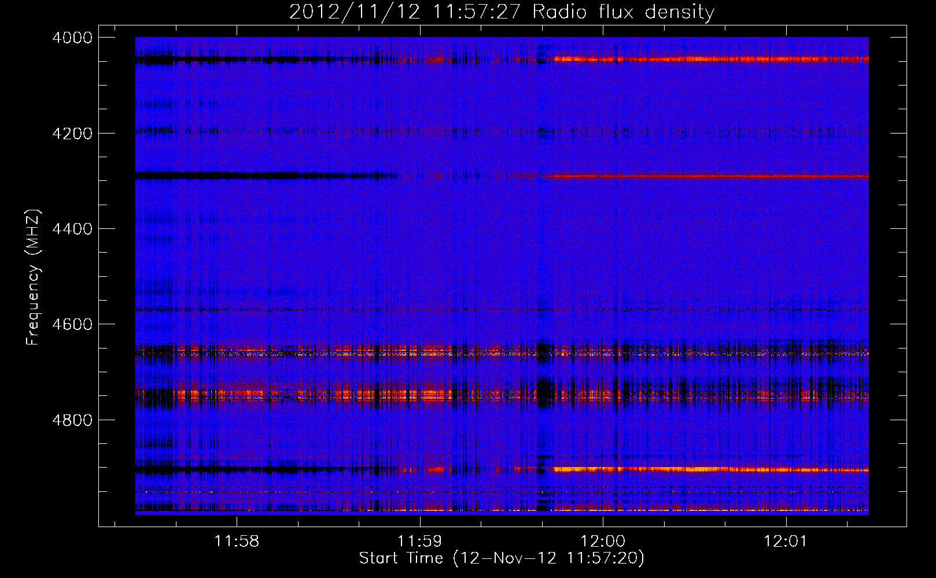Click the '11:58' time axis label
The image size is (936, 578).
[237, 542]
